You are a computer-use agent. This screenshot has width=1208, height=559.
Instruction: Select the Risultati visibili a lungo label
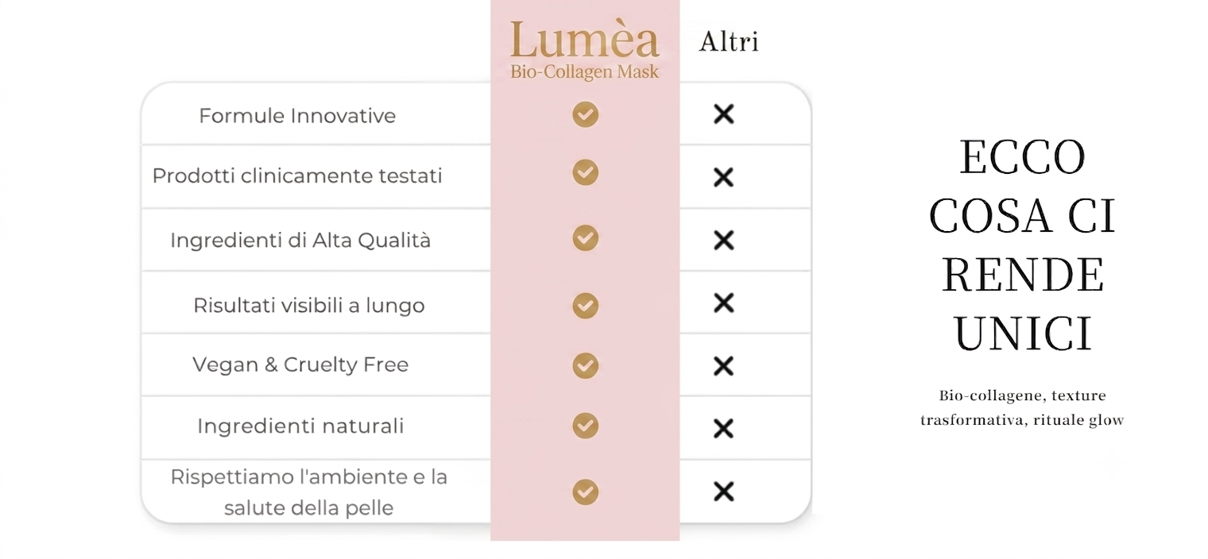(309, 306)
